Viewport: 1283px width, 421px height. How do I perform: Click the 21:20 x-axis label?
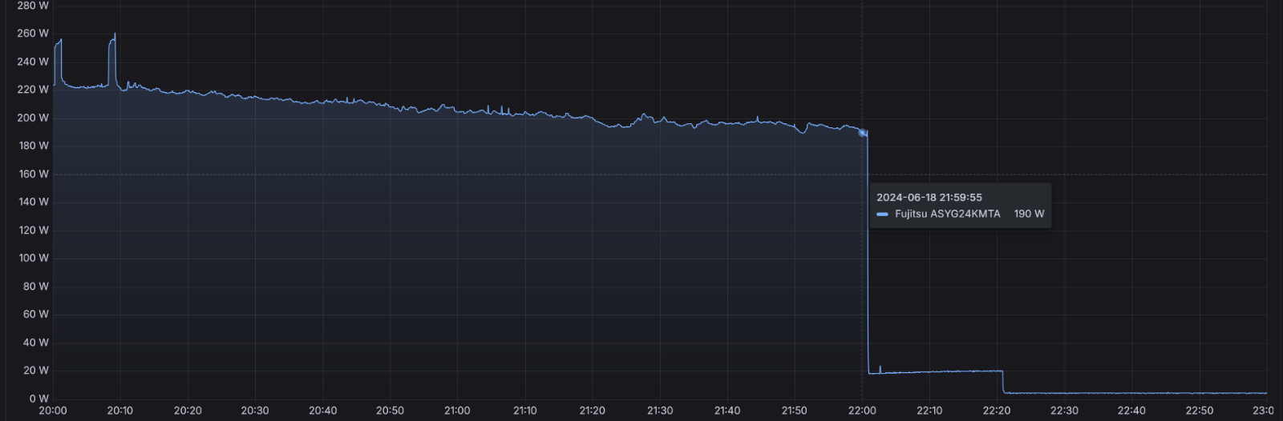pyautogui.click(x=593, y=411)
